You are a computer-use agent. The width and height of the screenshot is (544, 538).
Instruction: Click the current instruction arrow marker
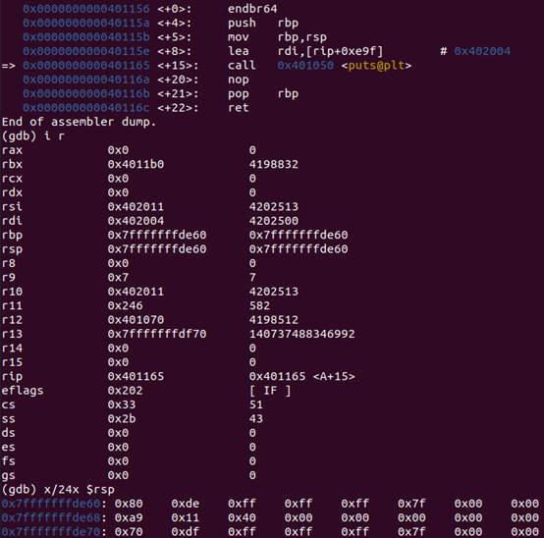tap(8, 66)
